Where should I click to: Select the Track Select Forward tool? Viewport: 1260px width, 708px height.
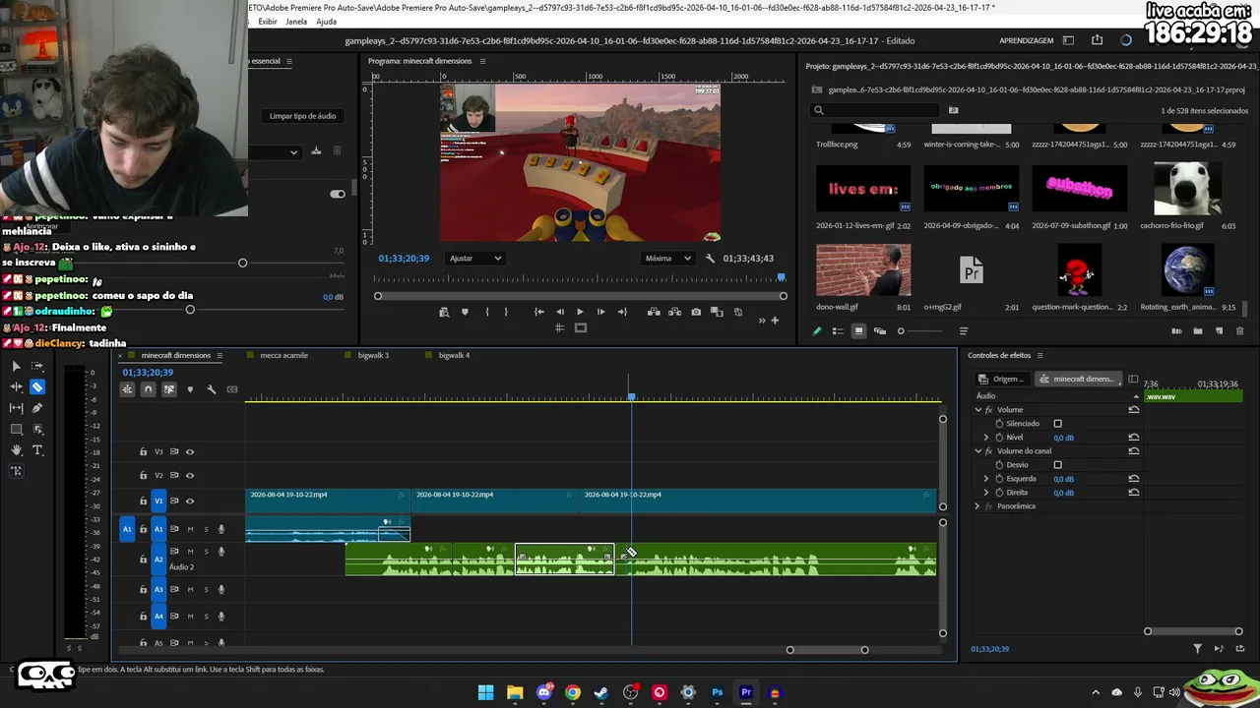37,366
